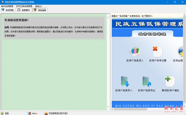The height and width of the screenshot is (115, 186).
Task: Maximize the application window
Action: (175, 2)
